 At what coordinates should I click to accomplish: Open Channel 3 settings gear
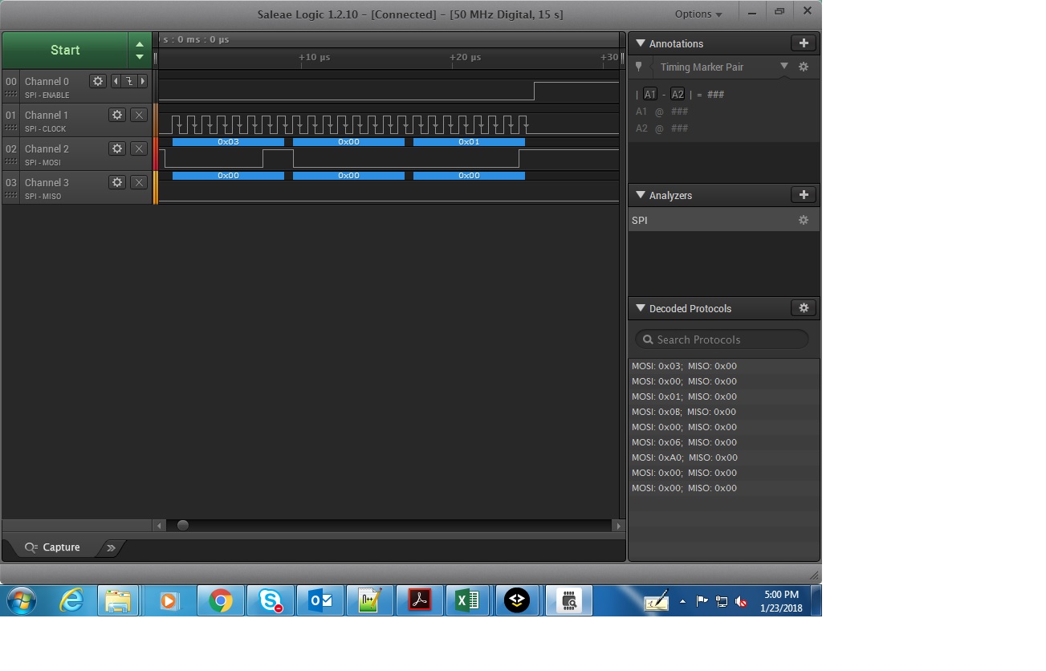pyautogui.click(x=117, y=182)
